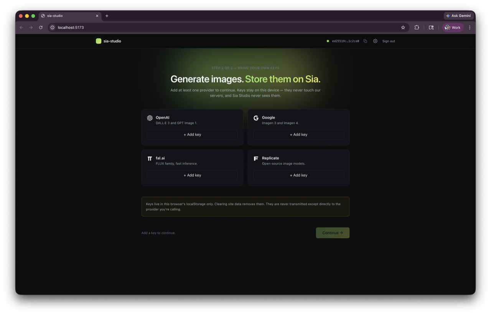Go forward with browser forward arrow
The width and height of the screenshot is (491, 315).
tap(31, 28)
